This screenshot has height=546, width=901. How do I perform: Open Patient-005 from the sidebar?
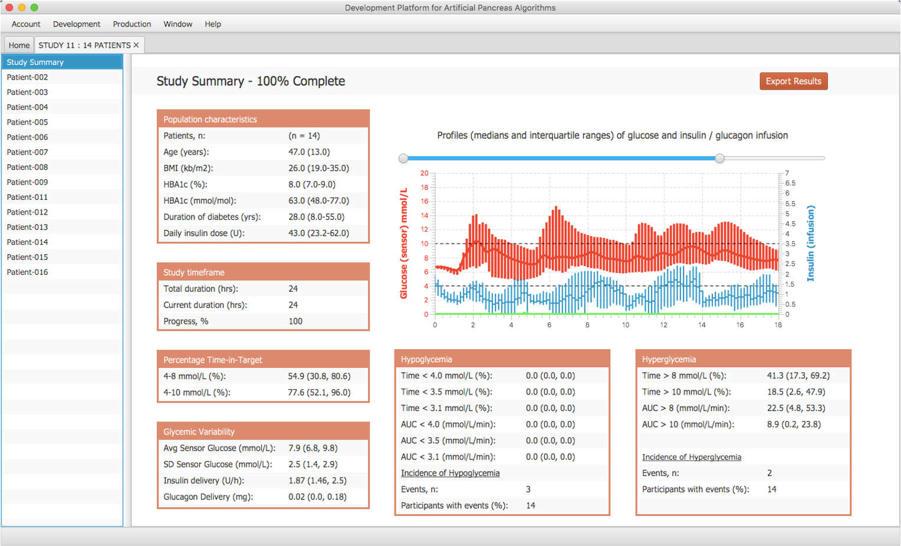(27, 122)
